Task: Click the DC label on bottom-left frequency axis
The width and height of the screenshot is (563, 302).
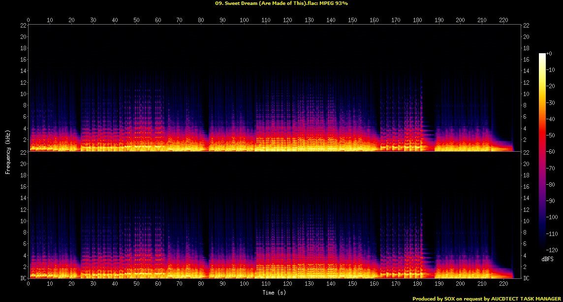Action: point(23,278)
